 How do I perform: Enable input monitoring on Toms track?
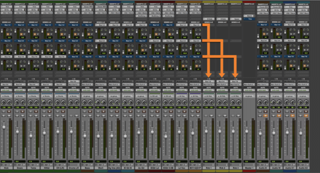pyautogui.click(x=31, y=112)
